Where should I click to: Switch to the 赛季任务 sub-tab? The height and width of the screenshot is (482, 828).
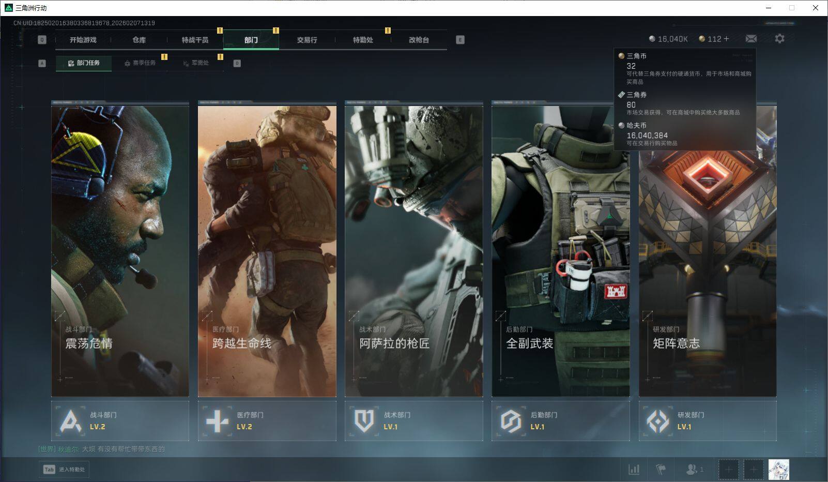(140, 63)
